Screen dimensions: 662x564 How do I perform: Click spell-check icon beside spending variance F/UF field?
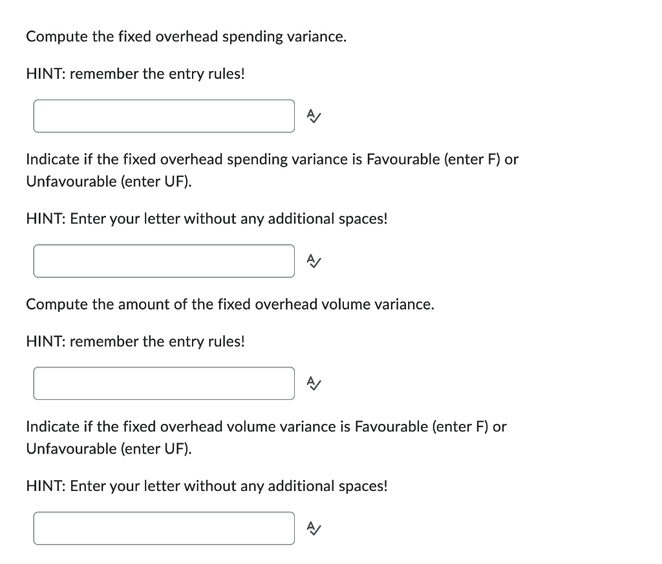[314, 261]
